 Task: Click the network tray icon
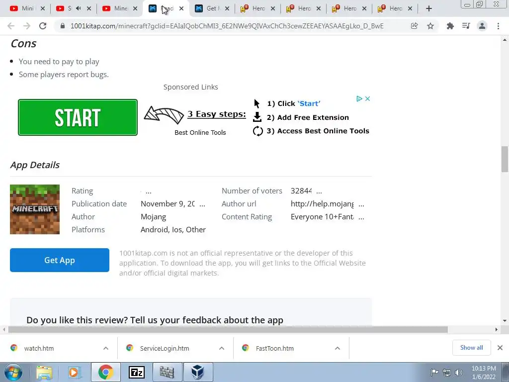447,373
